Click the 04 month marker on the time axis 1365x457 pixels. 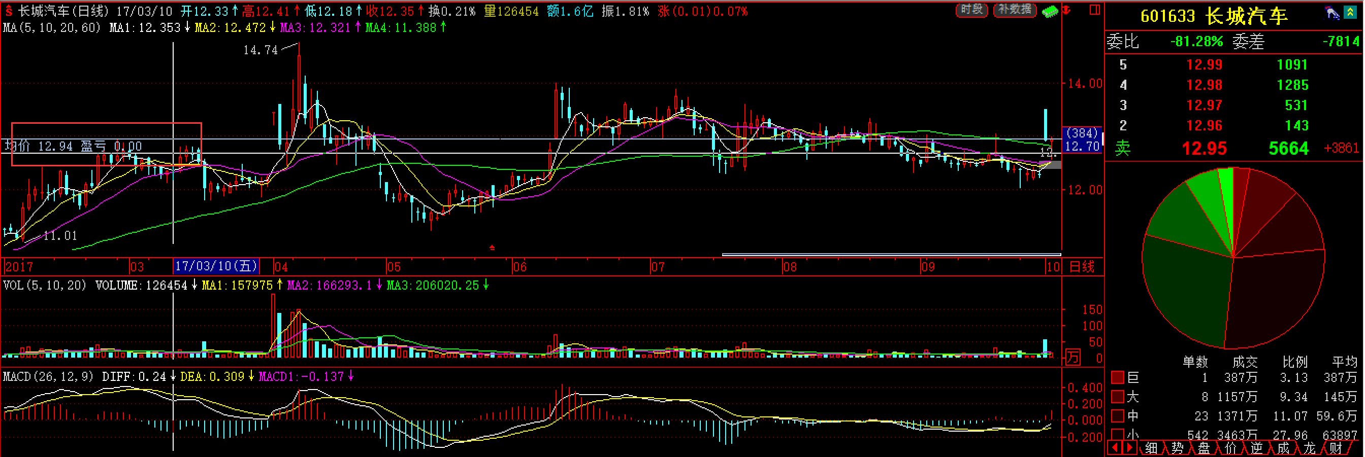281,267
